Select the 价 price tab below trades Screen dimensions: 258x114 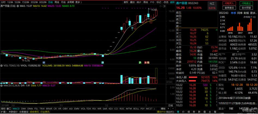coord(183,112)
